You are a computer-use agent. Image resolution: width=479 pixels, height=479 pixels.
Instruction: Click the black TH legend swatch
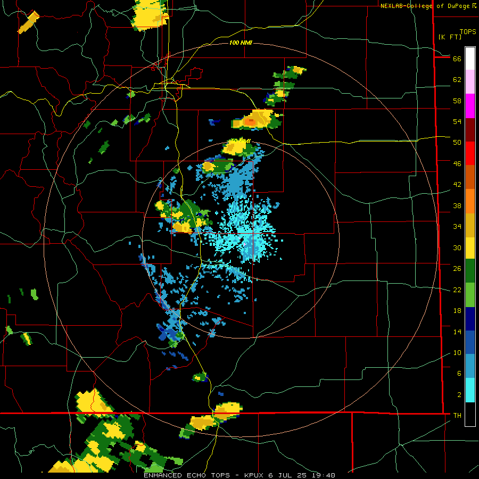(x=470, y=414)
